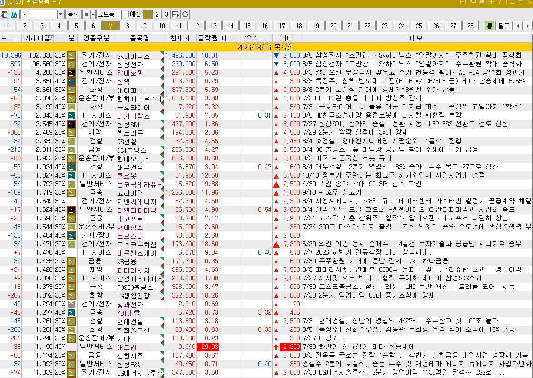
Task: Click the 신 badge in SK하이닉스 row
Action: [x=71, y=55]
